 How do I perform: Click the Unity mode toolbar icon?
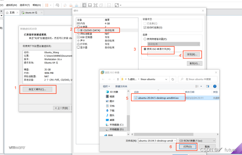tap(101, 5)
